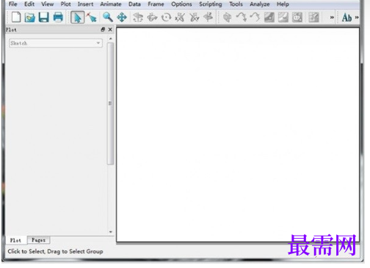
Task: Undock the Plot sidebar panel
Action: pyautogui.click(x=103, y=29)
